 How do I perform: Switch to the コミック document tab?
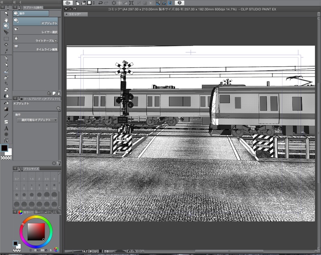76,14
